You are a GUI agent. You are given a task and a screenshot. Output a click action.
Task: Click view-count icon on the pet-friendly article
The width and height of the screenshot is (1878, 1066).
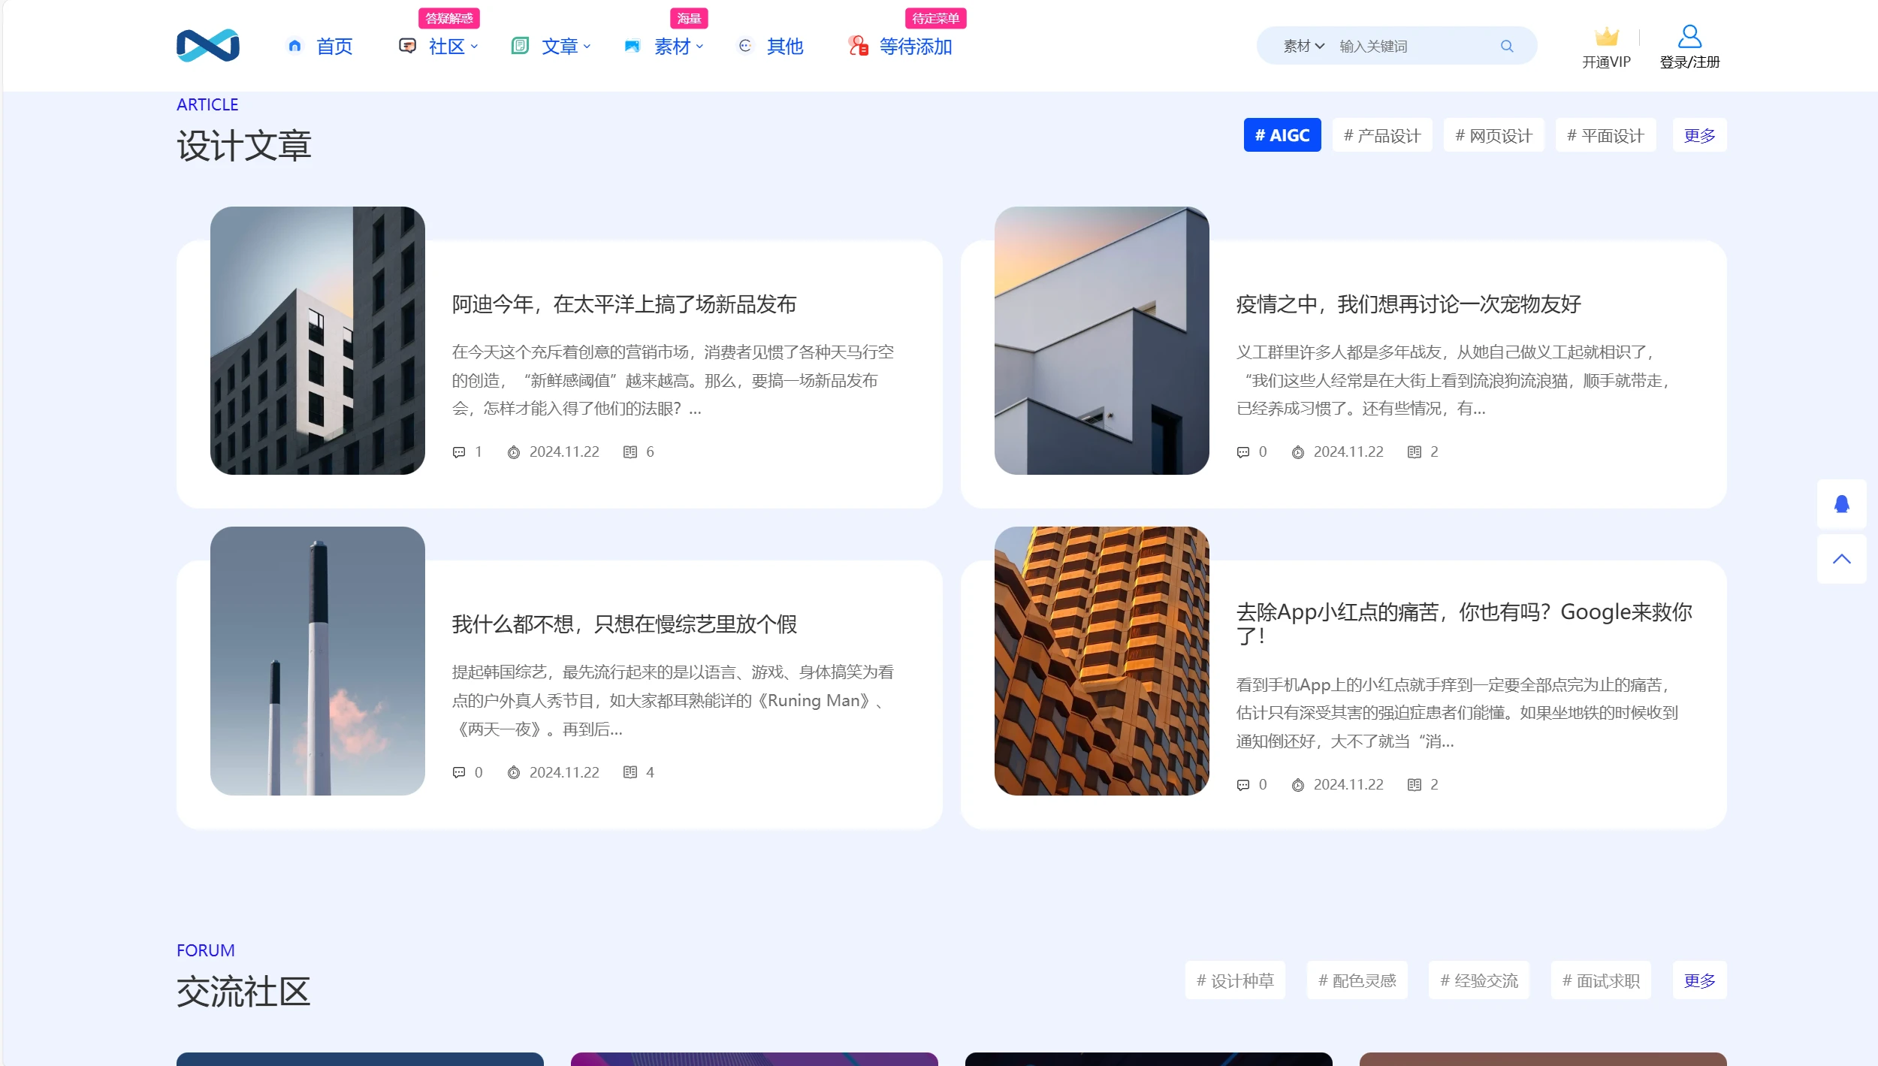point(1415,452)
